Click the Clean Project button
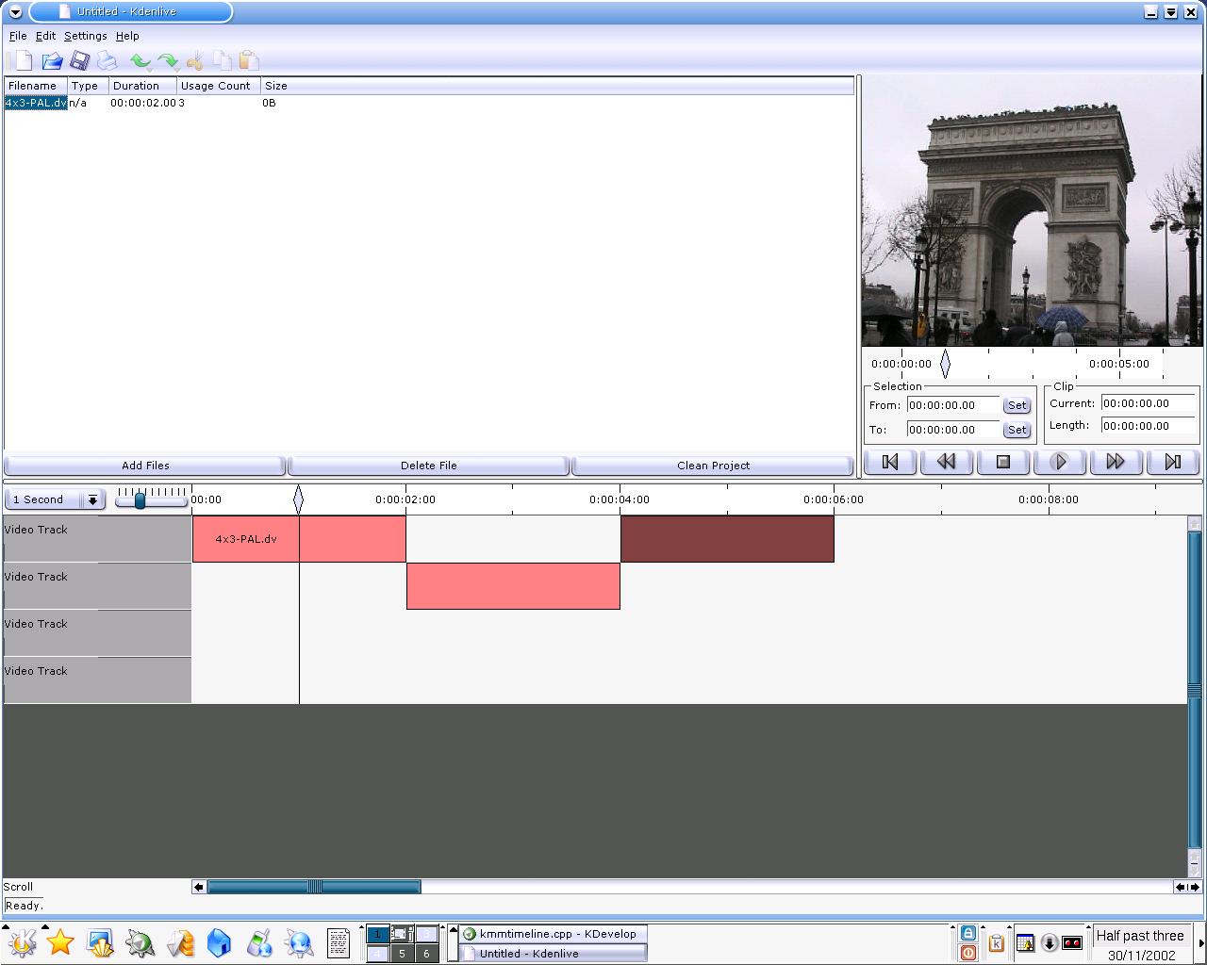Image resolution: width=1207 pixels, height=965 pixels. pyautogui.click(x=713, y=466)
